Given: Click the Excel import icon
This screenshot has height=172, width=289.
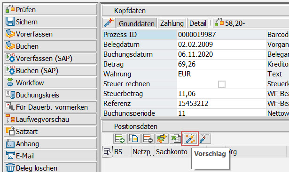Looking at the screenshot, I should (176, 138).
